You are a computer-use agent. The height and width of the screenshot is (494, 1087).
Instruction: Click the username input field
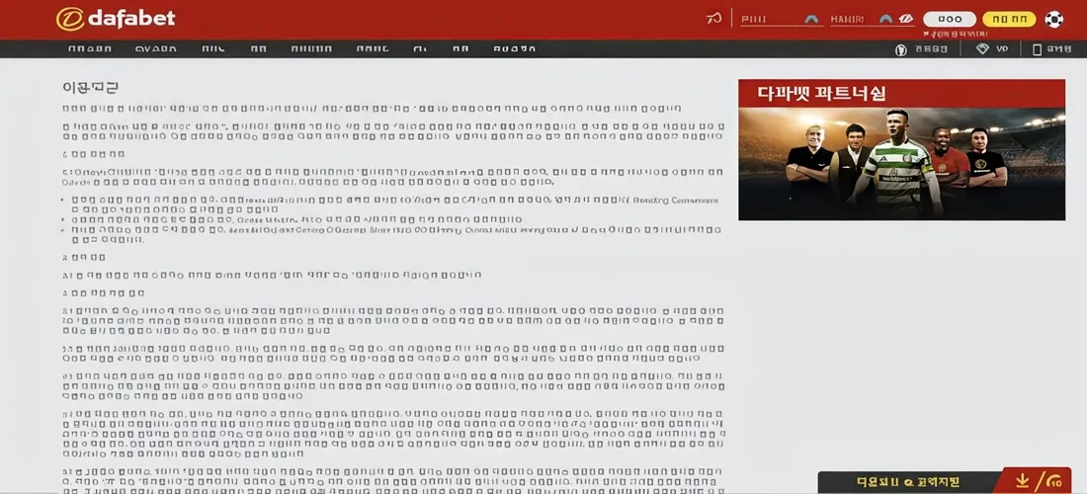coord(766,19)
